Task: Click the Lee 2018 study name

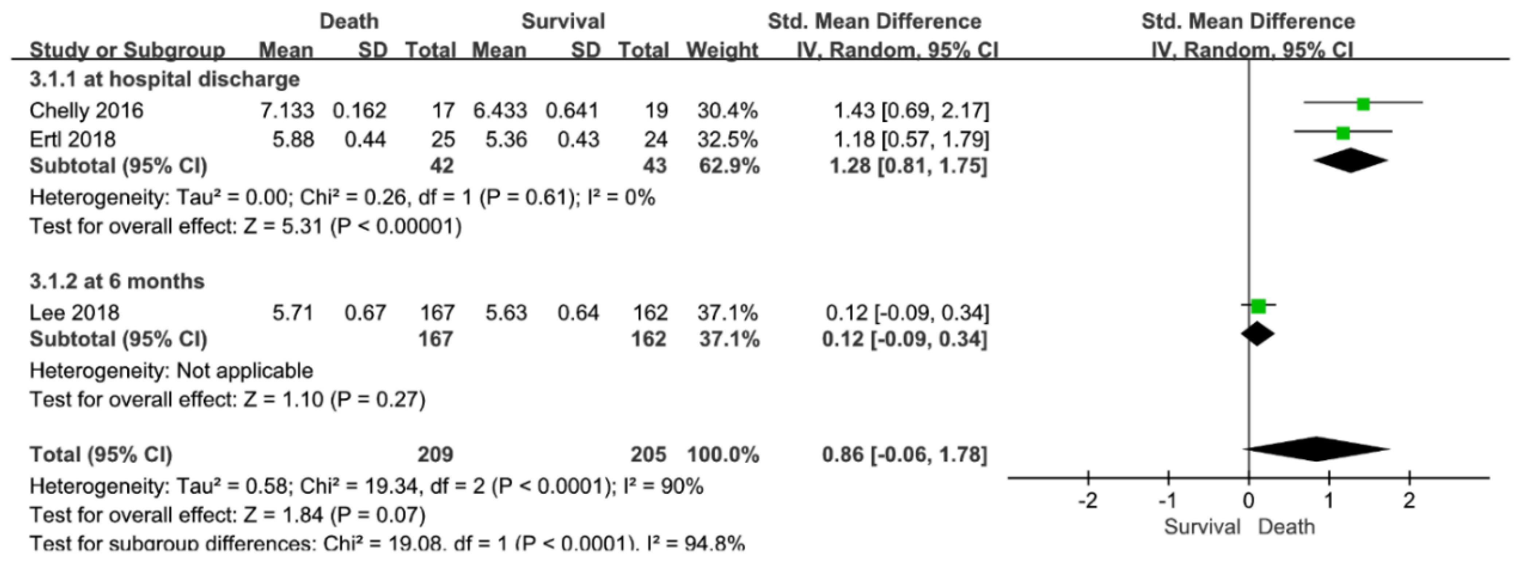Action: coord(74,312)
